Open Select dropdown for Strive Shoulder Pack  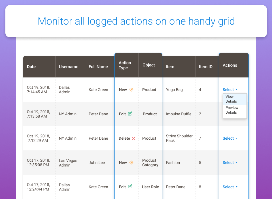click(x=230, y=138)
